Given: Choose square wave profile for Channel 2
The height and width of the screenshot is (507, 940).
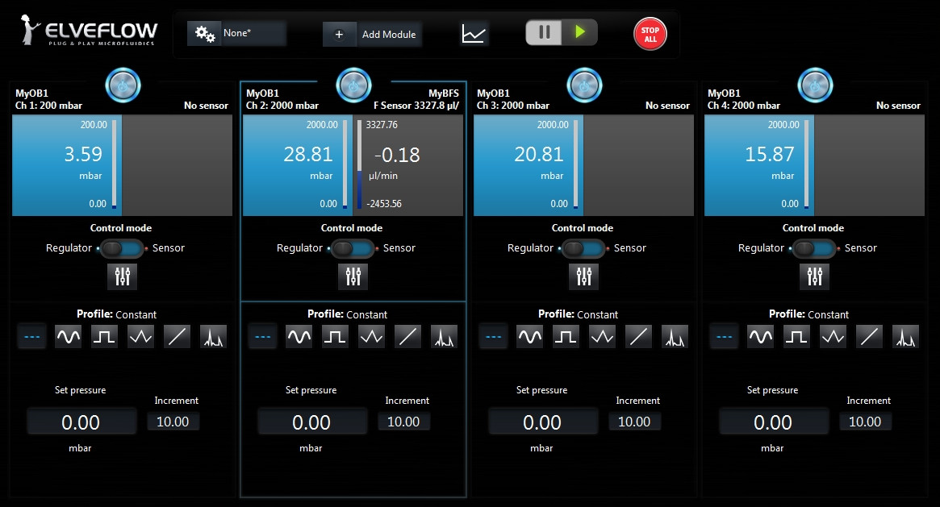Looking at the screenshot, I should (x=335, y=337).
